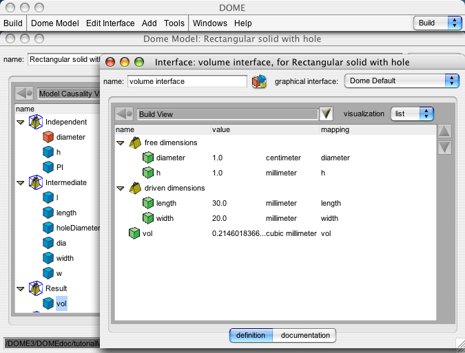Screen dimensions: 465x353
Task: Open the Add menu
Action: click(x=149, y=23)
